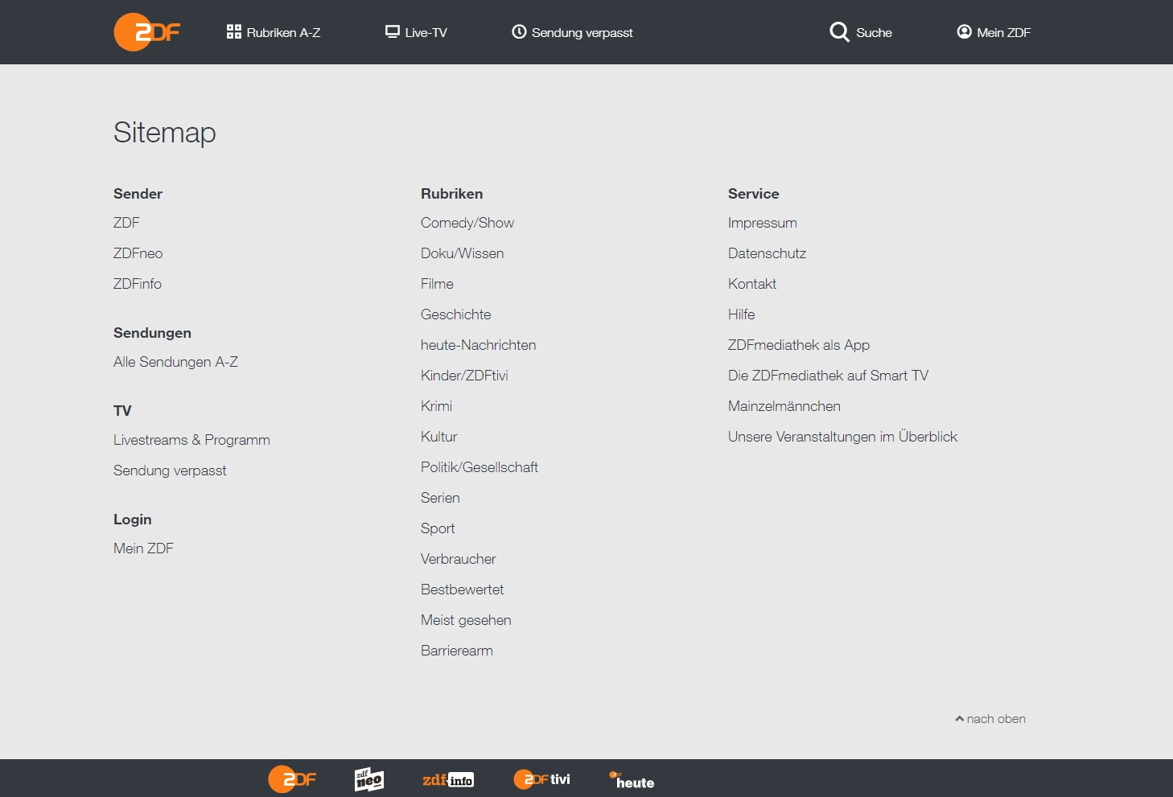
Task: Click the Mein ZDF user profile icon
Action: (x=964, y=32)
